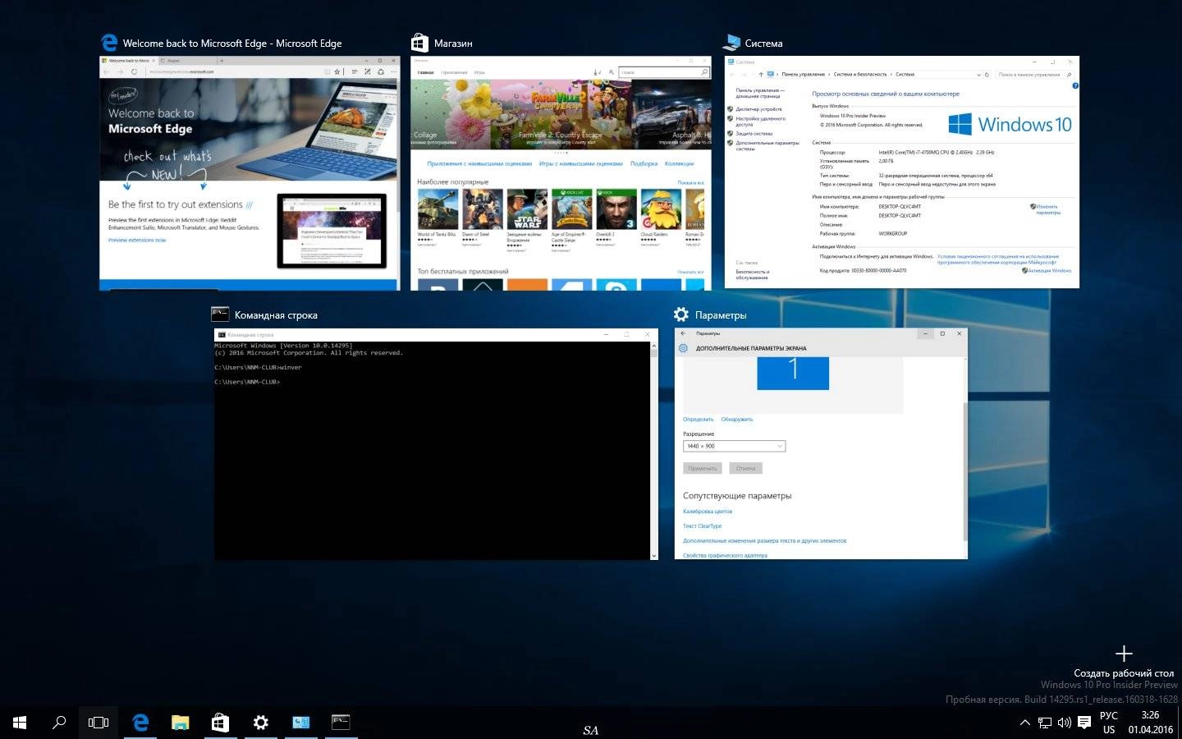Screen dimensions: 1182x739
Task: Click the Поиск в панели управления field
Action: click(x=1036, y=74)
